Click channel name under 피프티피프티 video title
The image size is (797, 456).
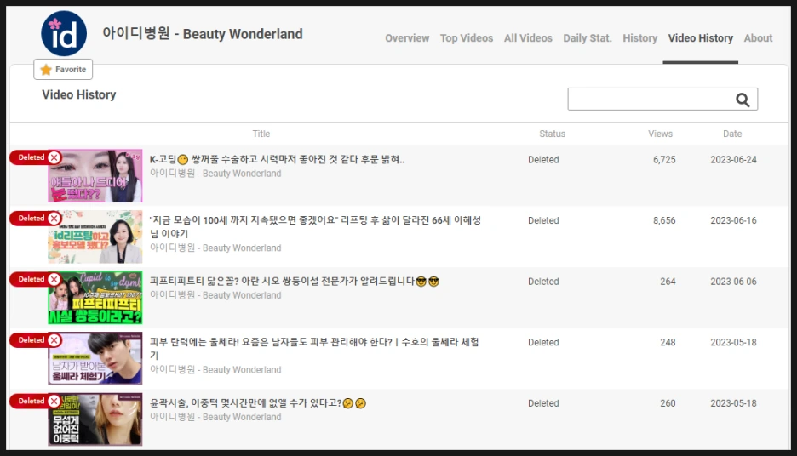coord(215,295)
